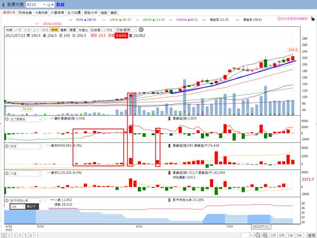Viewport: 317px width, 238px height.
Task: Set range to 6月
Action: pyautogui.click(x=282, y=235)
